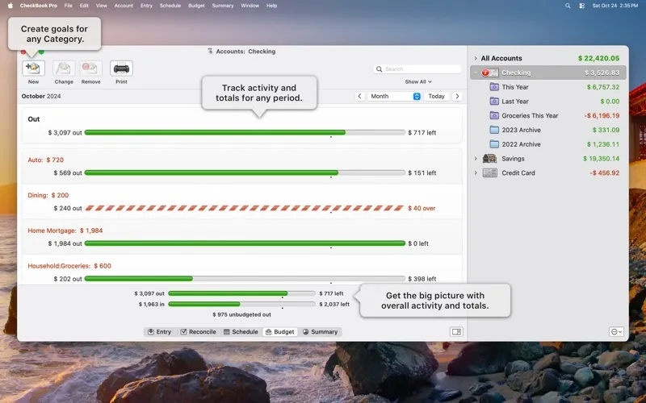Click the Checking account checkbook icon
The width and height of the screenshot is (646, 403).
[x=493, y=73]
